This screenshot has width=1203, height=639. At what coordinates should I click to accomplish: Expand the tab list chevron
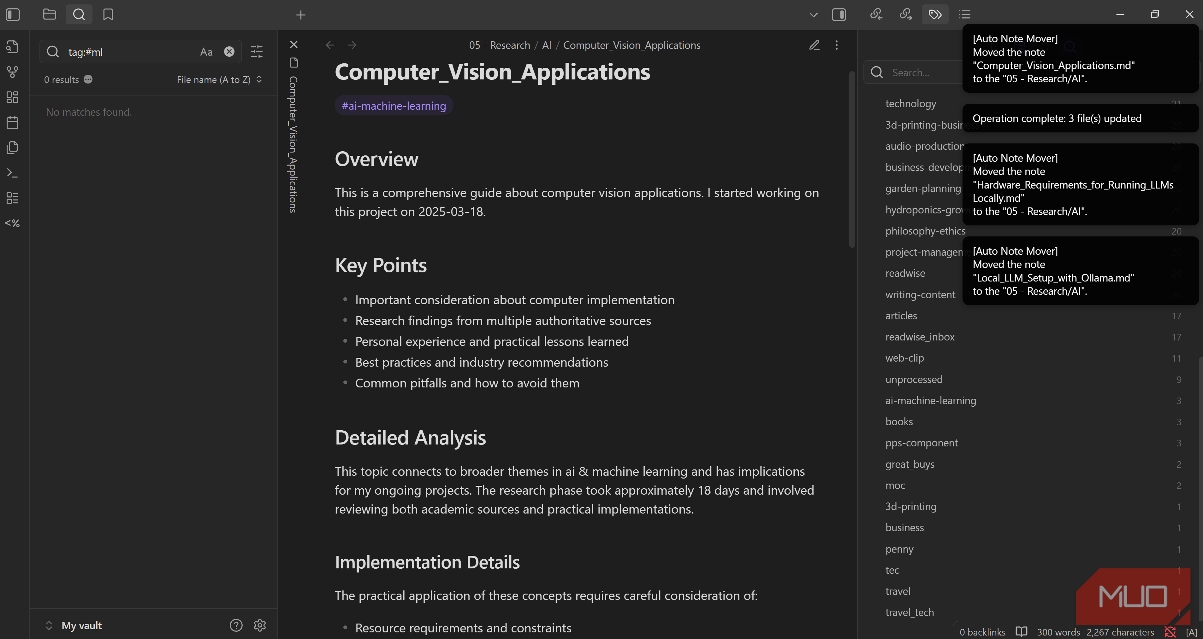814,15
